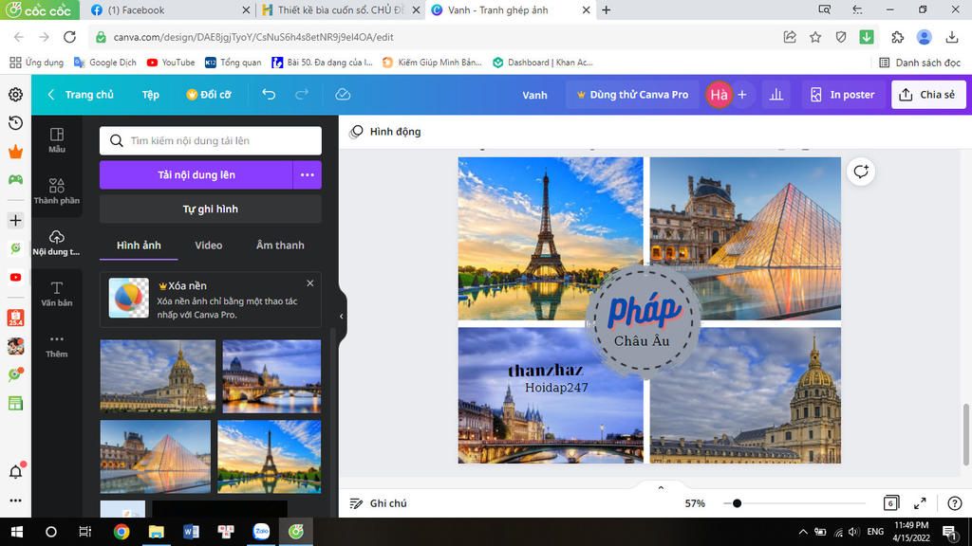Go back to Trang chủ
The height and width of the screenshot is (546, 972).
point(82,95)
